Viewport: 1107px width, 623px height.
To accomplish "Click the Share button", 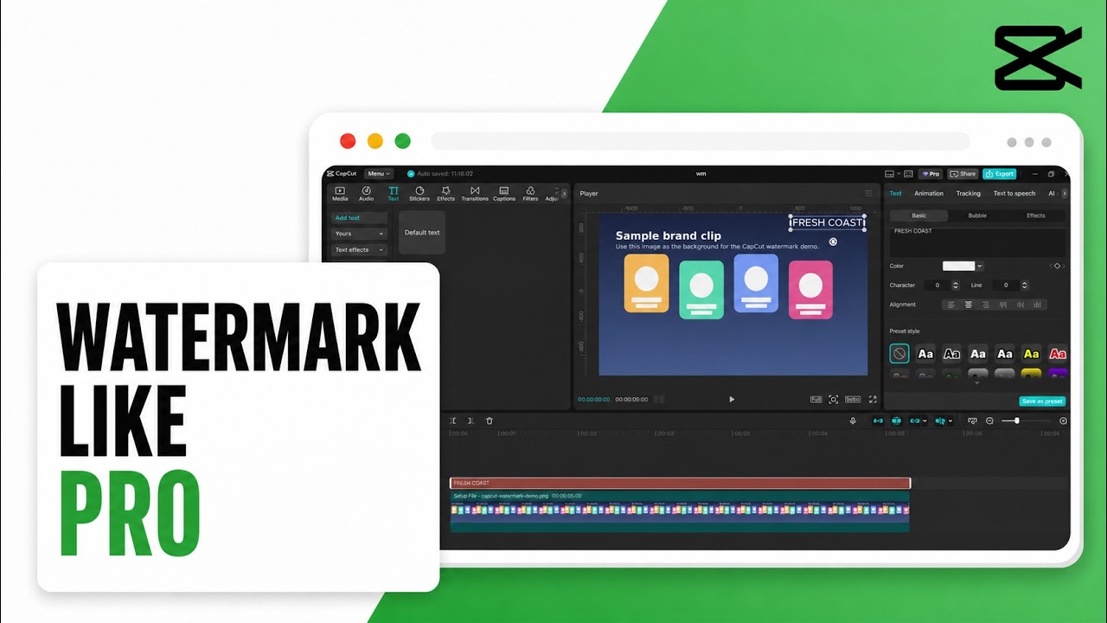I will coord(963,174).
